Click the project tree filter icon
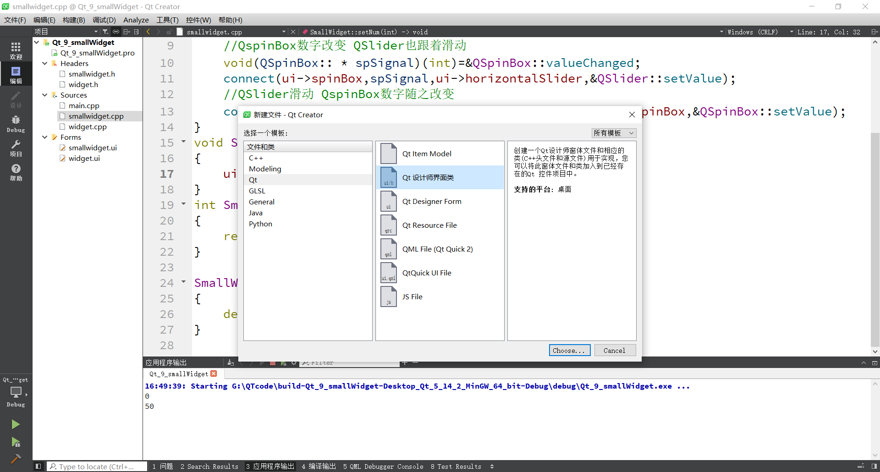The height and width of the screenshot is (472, 880). point(105,32)
